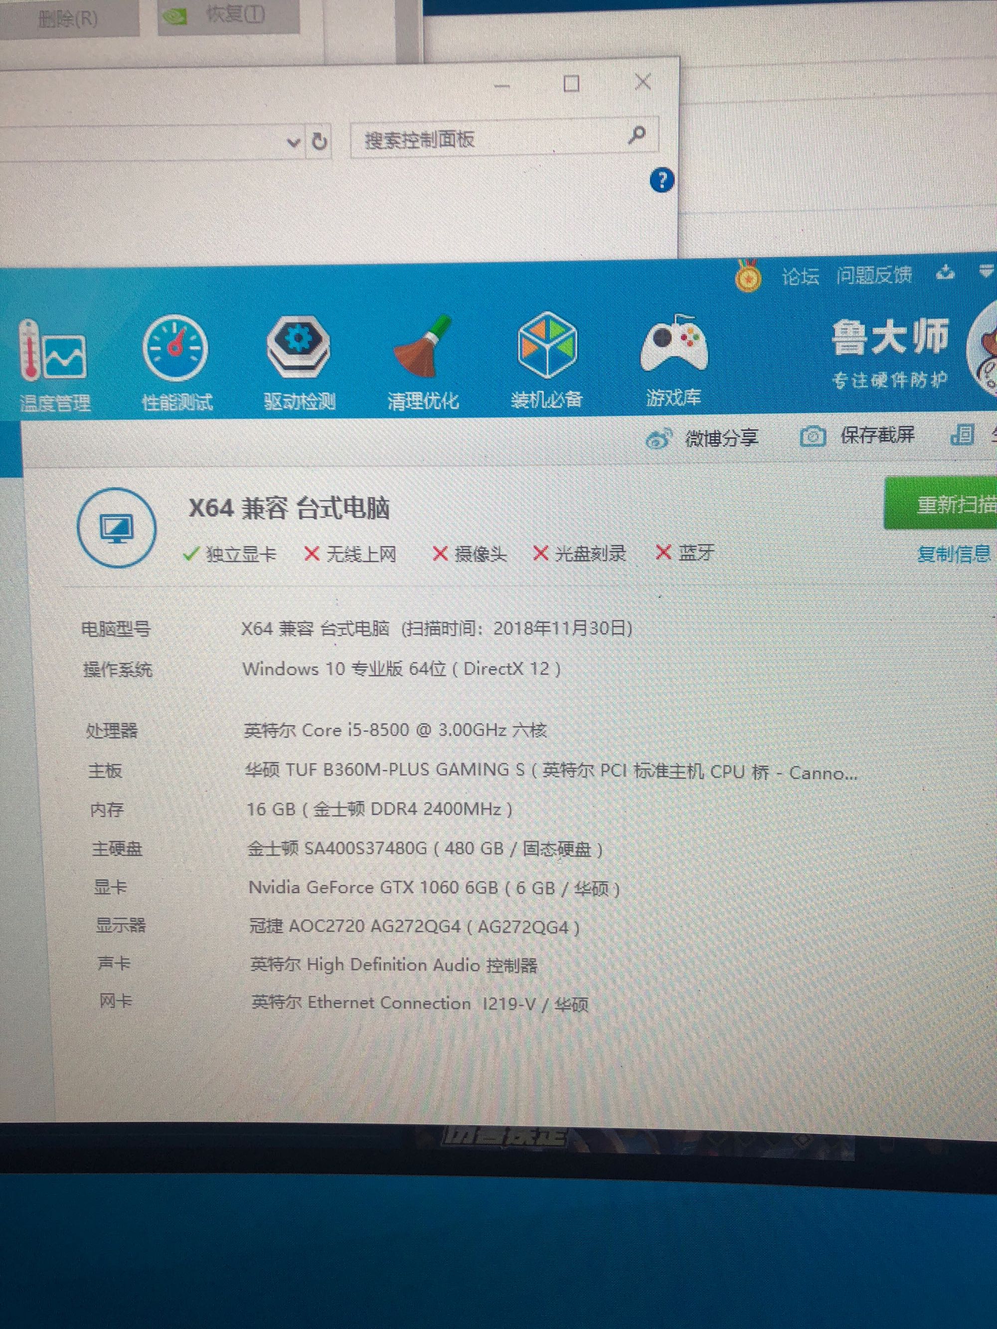Expand address bar dropdown chevron
Screen dimensions: 997x1329
293,143
